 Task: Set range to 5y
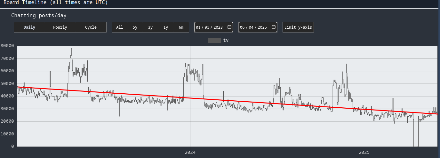[135, 27]
